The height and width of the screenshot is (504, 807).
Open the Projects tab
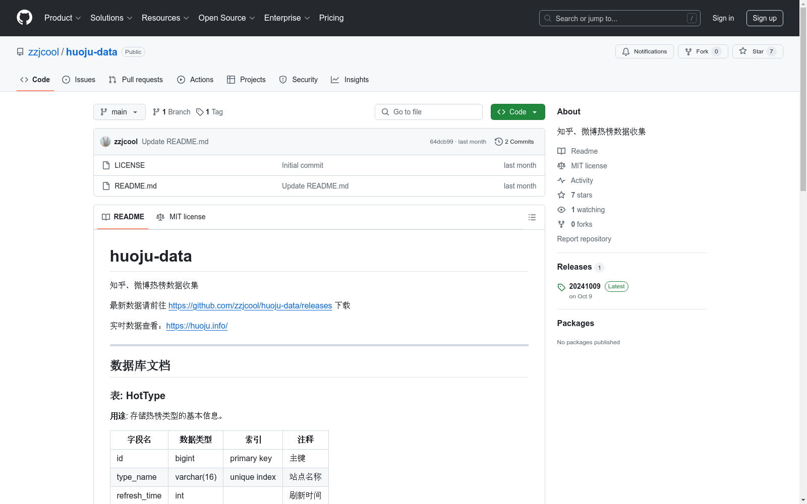[x=246, y=80]
